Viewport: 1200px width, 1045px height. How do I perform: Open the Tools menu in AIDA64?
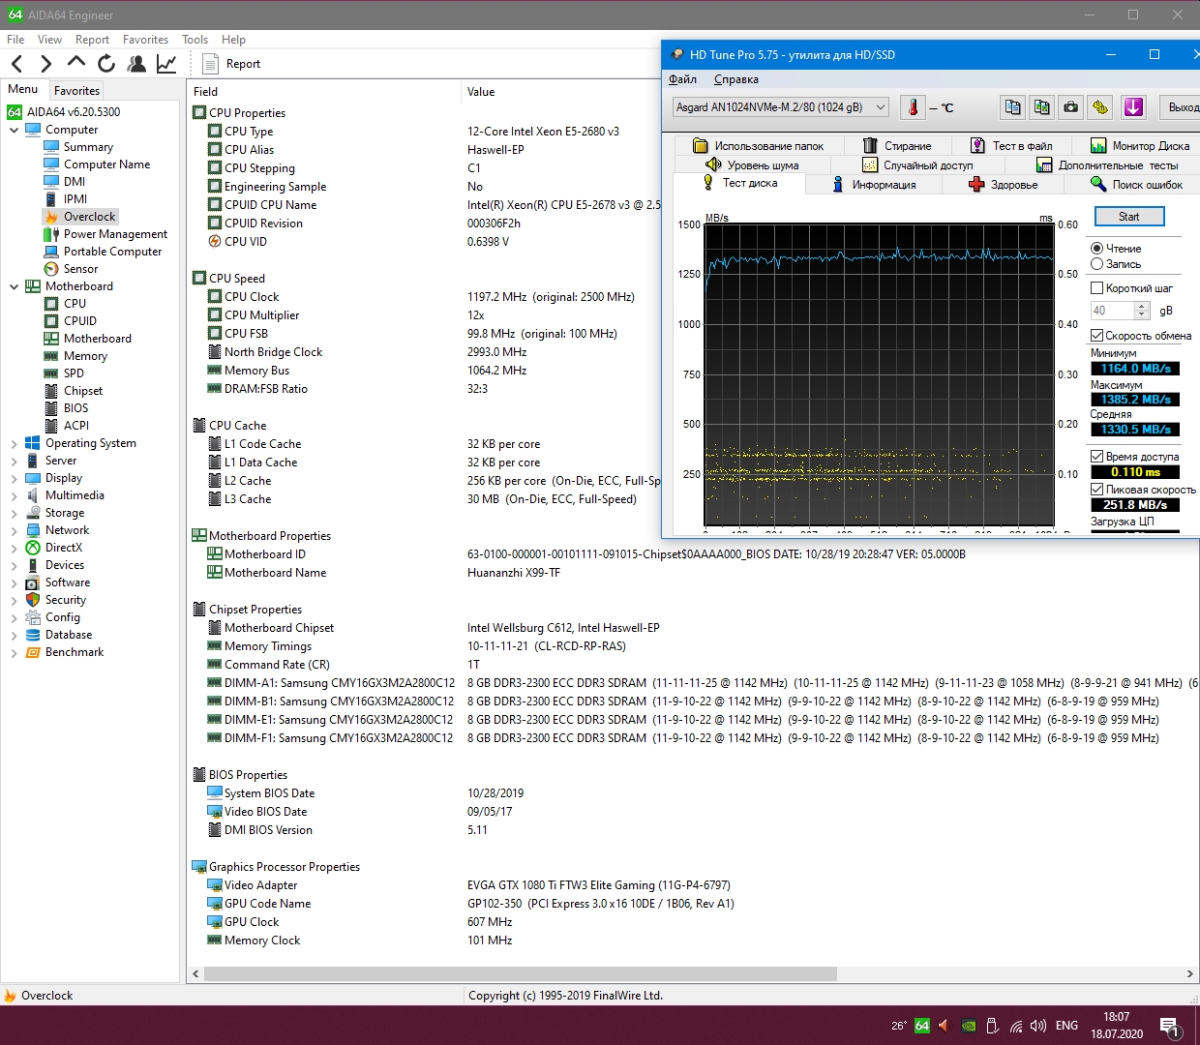pyautogui.click(x=195, y=40)
